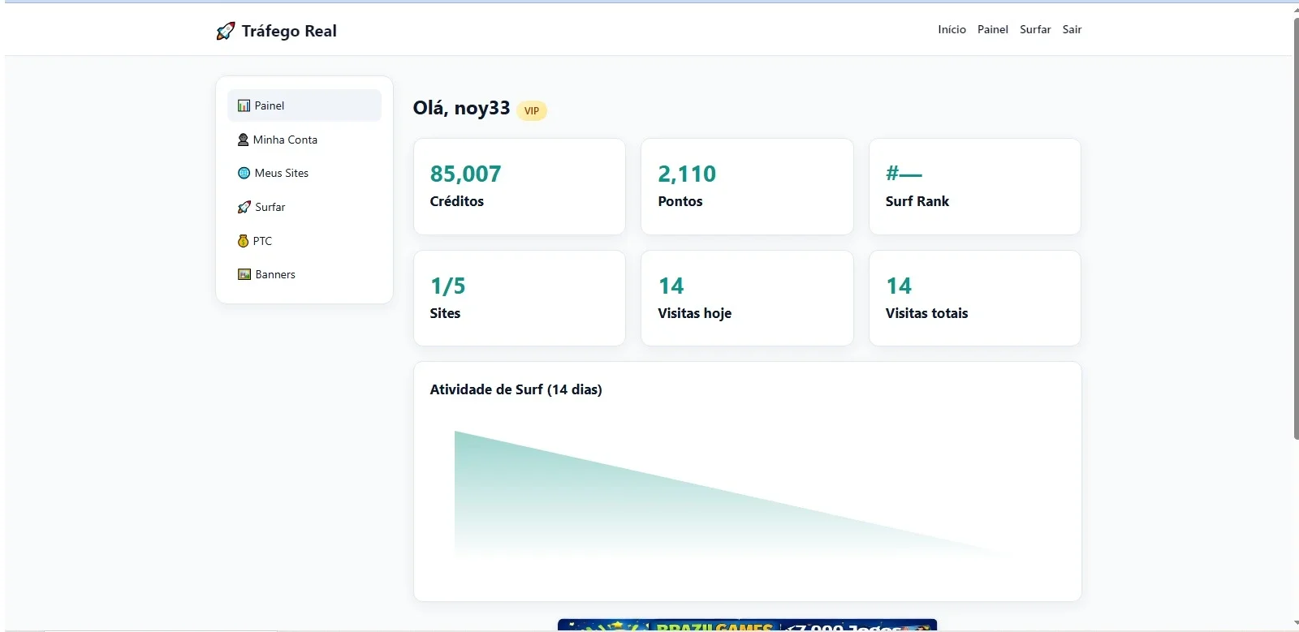Open Meus Sites label in the sidebar

(x=282, y=173)
